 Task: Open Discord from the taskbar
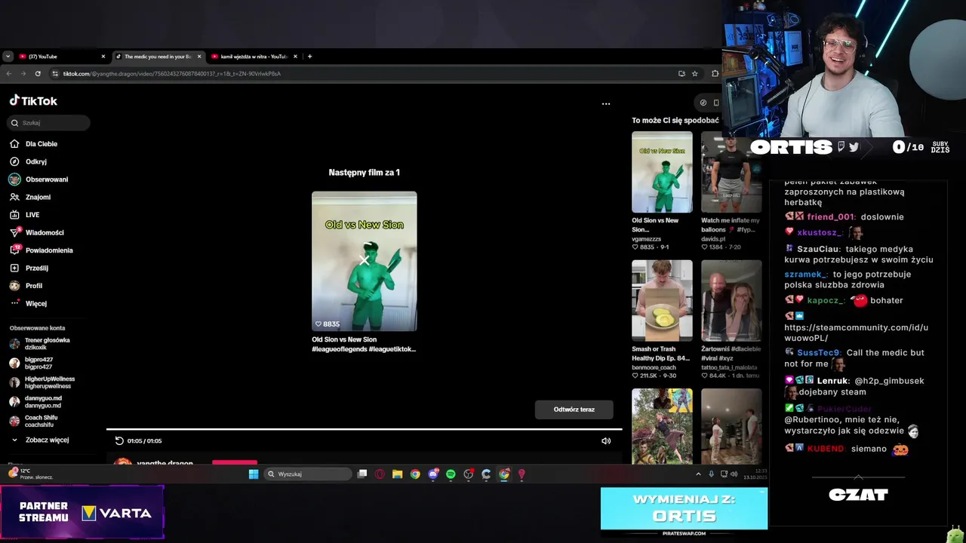click(x=433, y=474)
